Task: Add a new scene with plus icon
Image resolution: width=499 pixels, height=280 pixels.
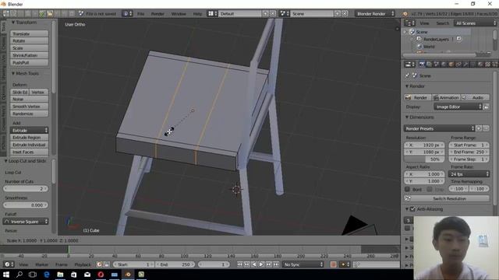Action: (x=338, y=14)
